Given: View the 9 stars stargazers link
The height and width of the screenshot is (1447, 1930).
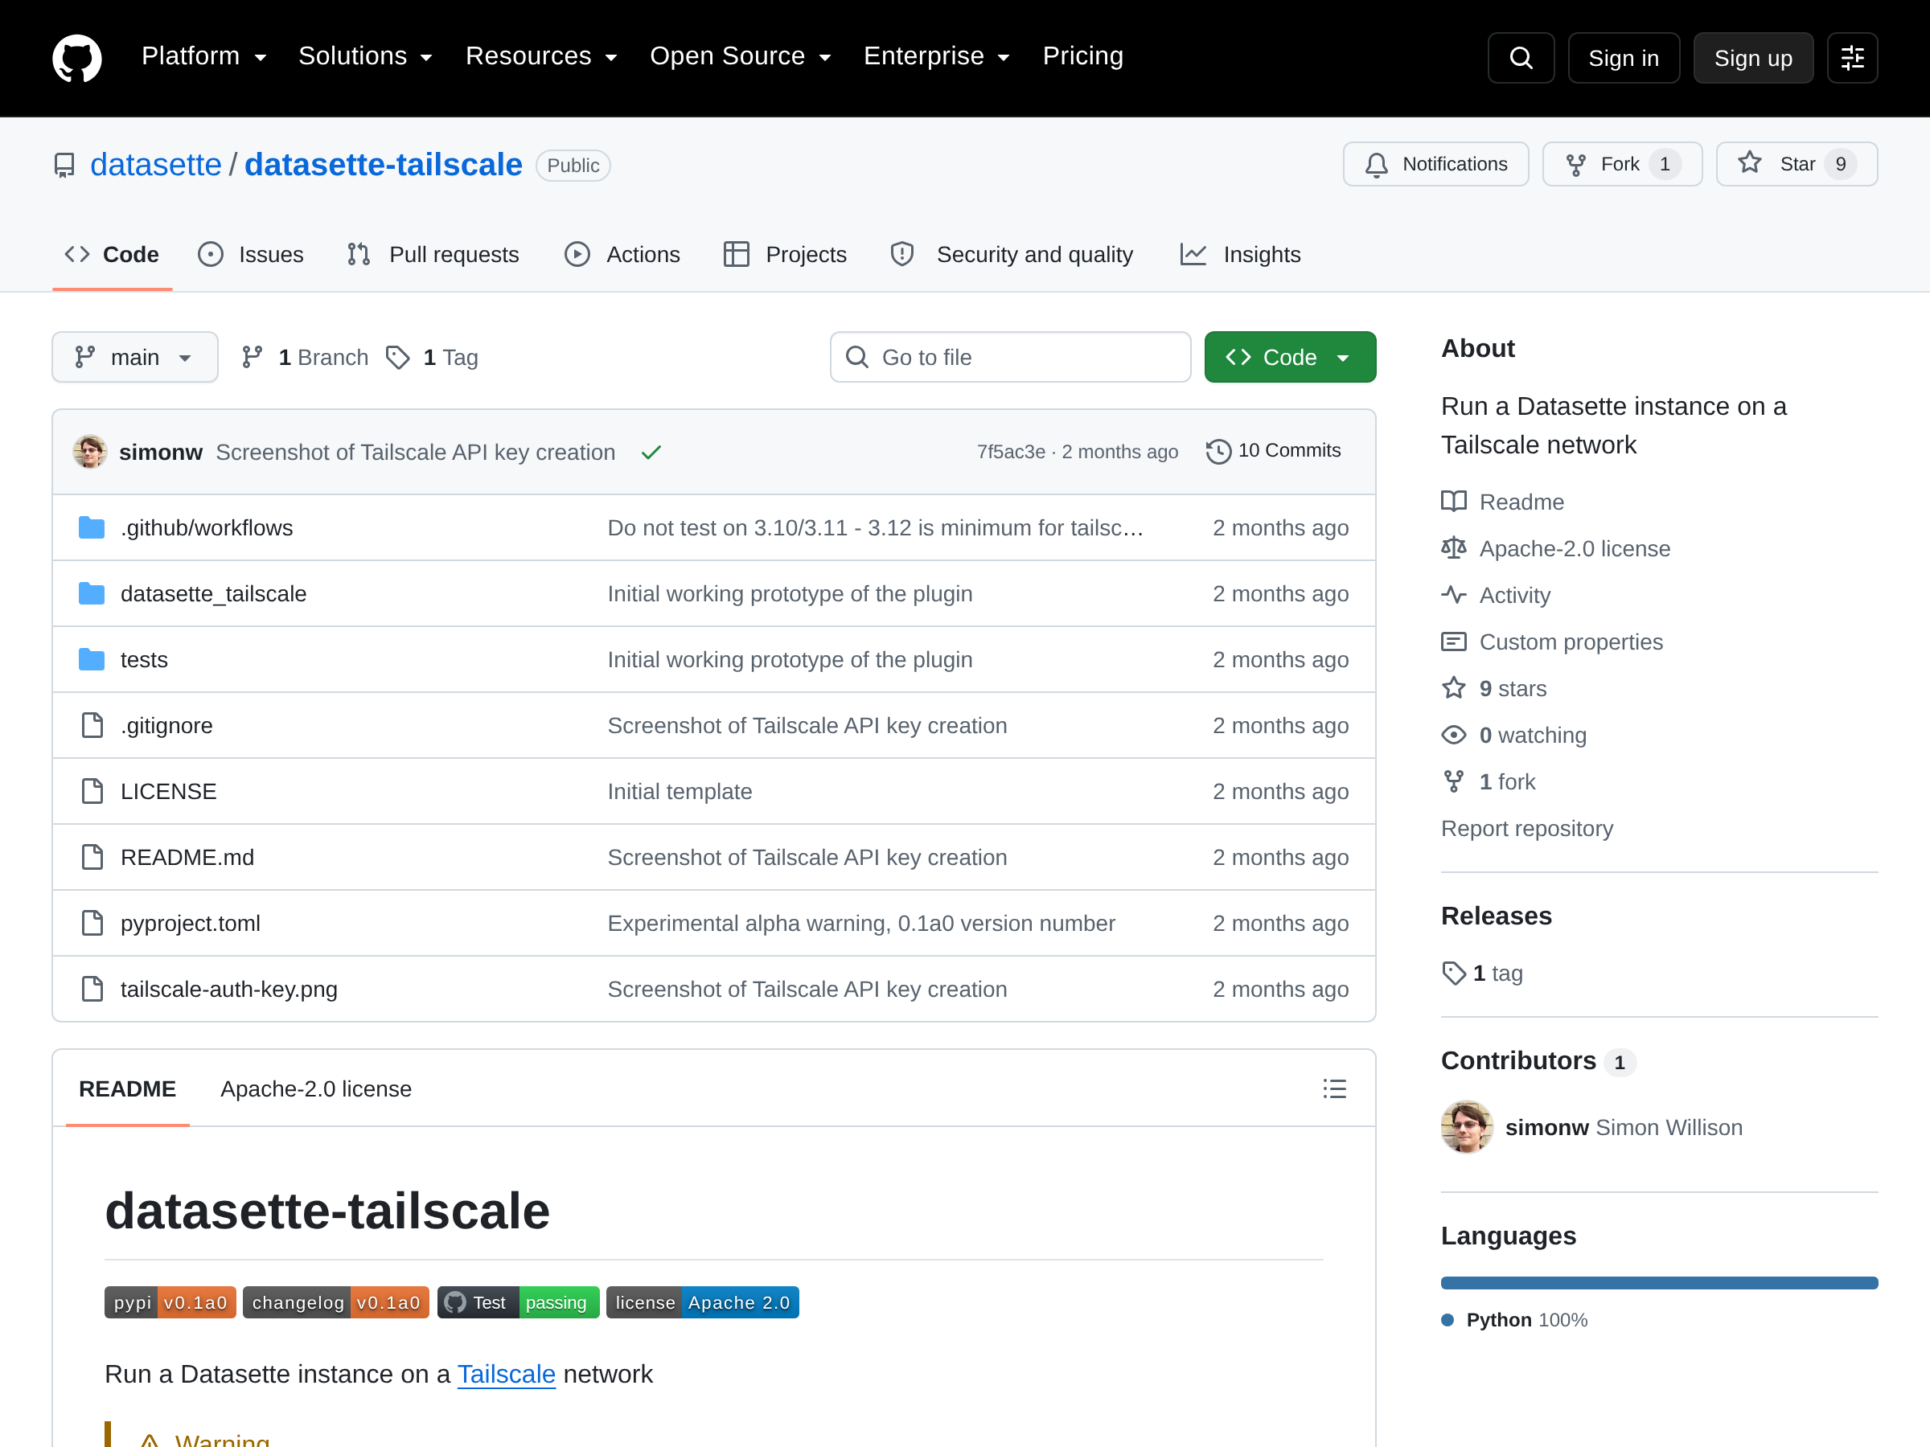Looking at the screenshot, I should click(1494, 688).
